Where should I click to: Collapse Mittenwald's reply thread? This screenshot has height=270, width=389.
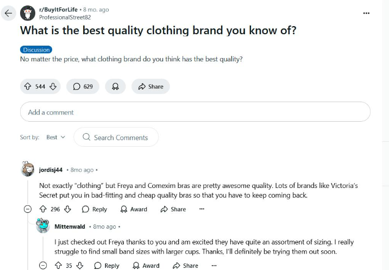[43, 266]
